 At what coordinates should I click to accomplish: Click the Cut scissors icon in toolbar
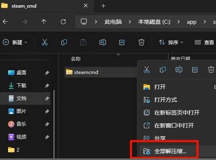click(45, 42)
